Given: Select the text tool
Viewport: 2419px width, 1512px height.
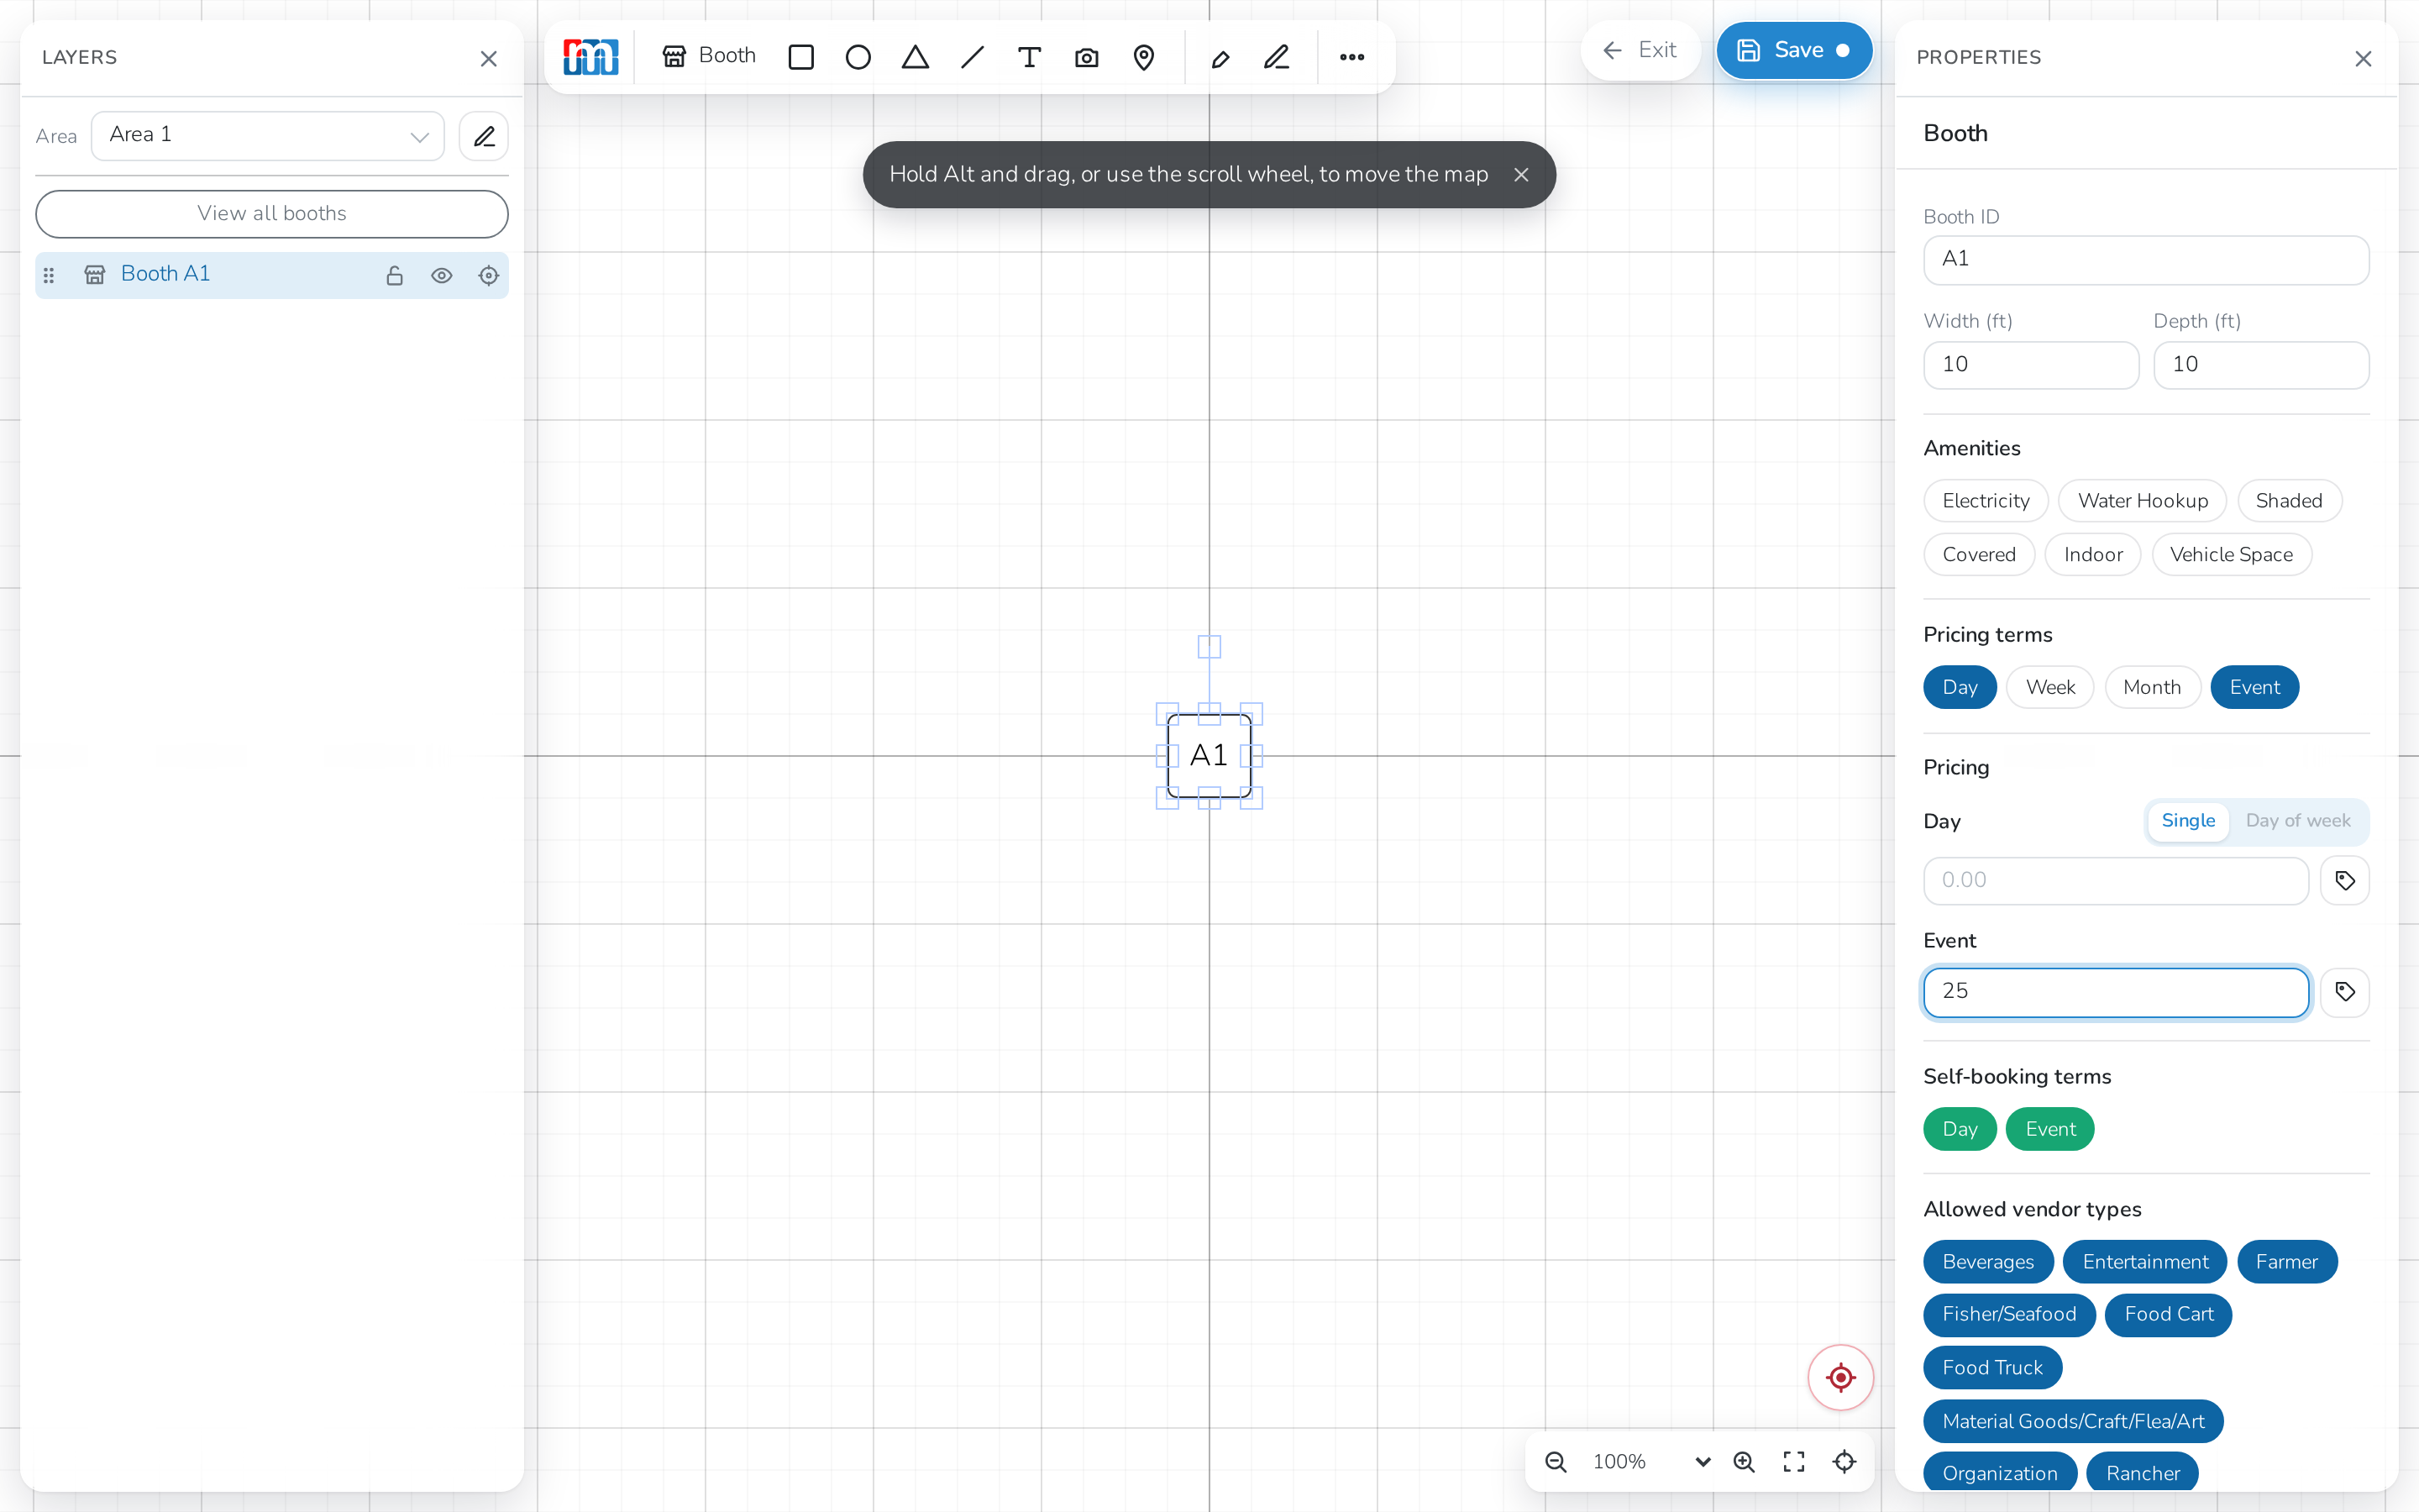Looking at the screenshot, I should [1029, 57].
